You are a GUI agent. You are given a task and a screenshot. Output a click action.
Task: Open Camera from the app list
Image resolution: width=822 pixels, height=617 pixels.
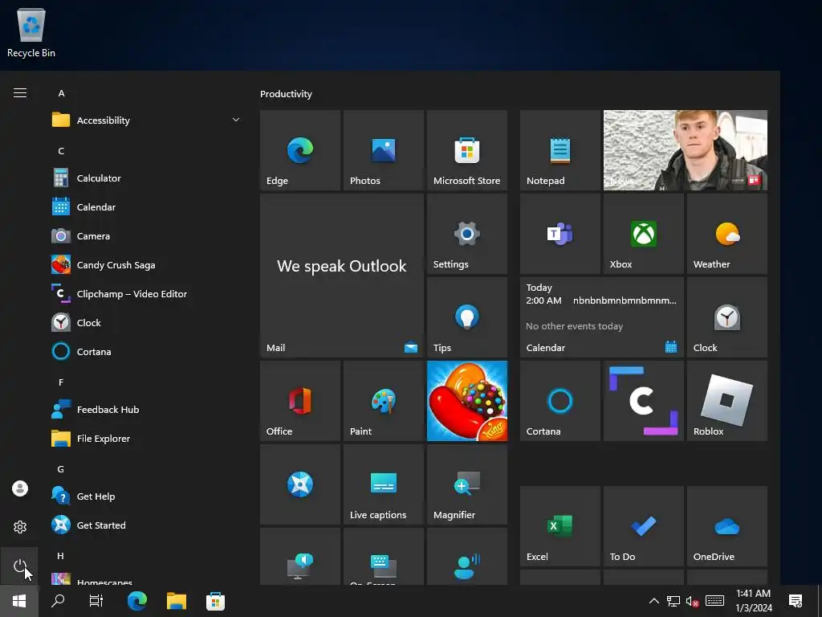point(146,235)
